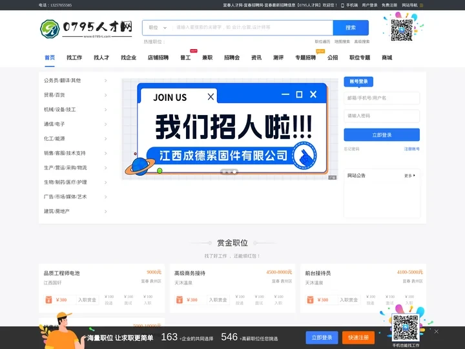Open the 品质工程师电池 job title

tap(62, 273)
